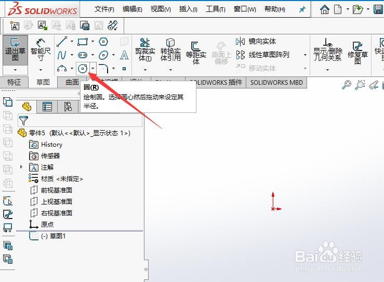Click the Zoom to Fit magnifier icon
Screen dimensions: 384x282
click(346, 85)
